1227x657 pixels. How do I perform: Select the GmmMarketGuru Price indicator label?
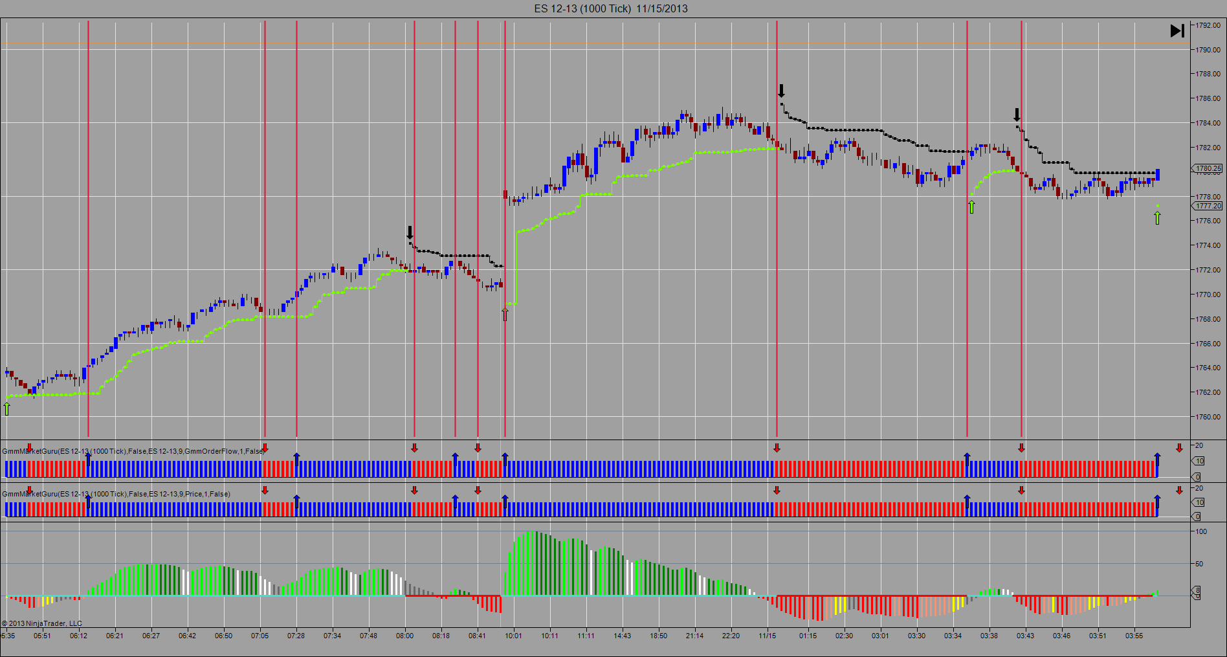[x=116, y=494]
